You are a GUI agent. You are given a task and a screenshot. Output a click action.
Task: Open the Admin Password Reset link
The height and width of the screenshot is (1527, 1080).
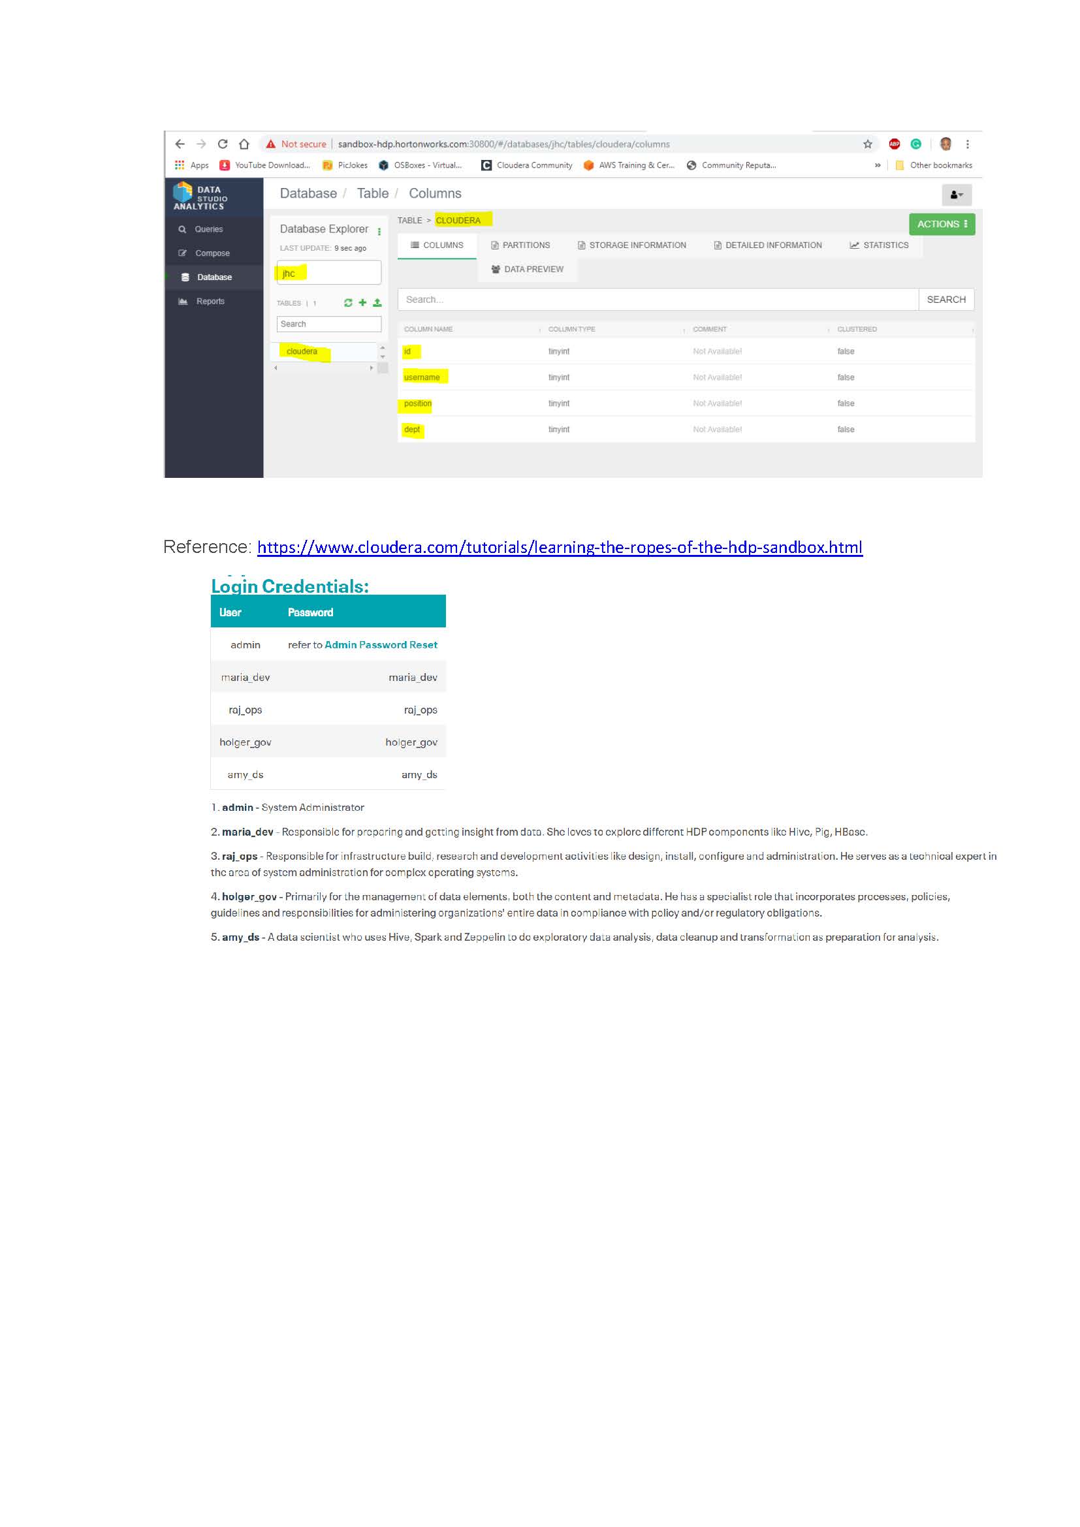click(x=381, y=645)
